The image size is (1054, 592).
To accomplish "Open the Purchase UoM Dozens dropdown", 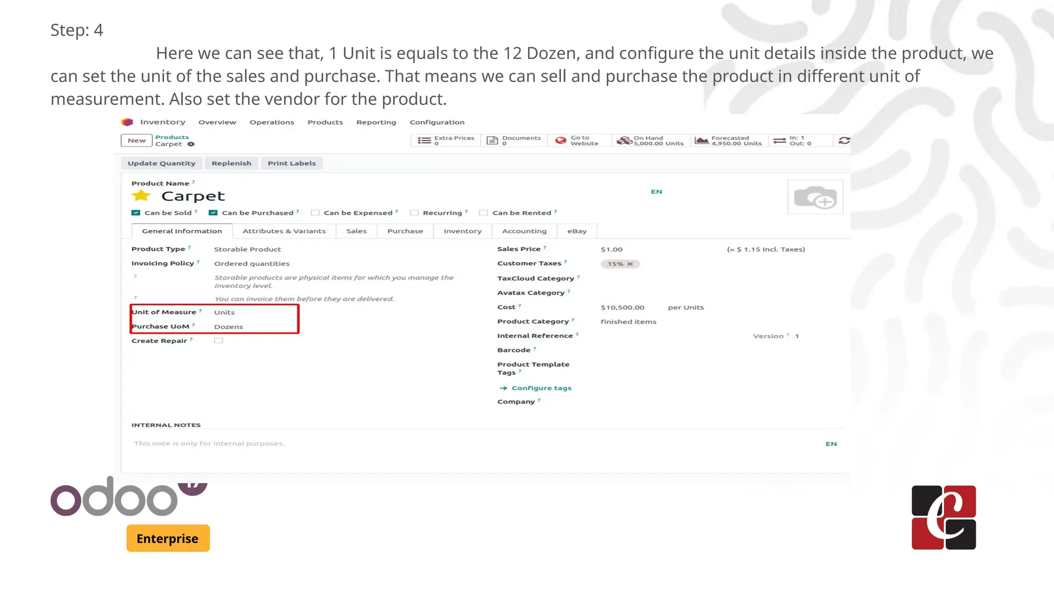I will (229, 327).
